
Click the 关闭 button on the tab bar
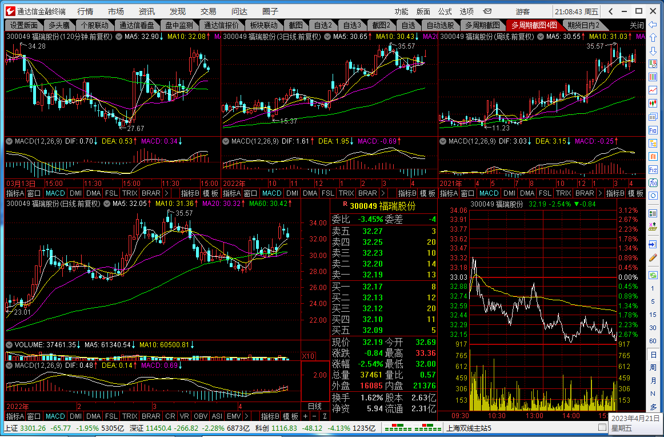click(637, 25)
